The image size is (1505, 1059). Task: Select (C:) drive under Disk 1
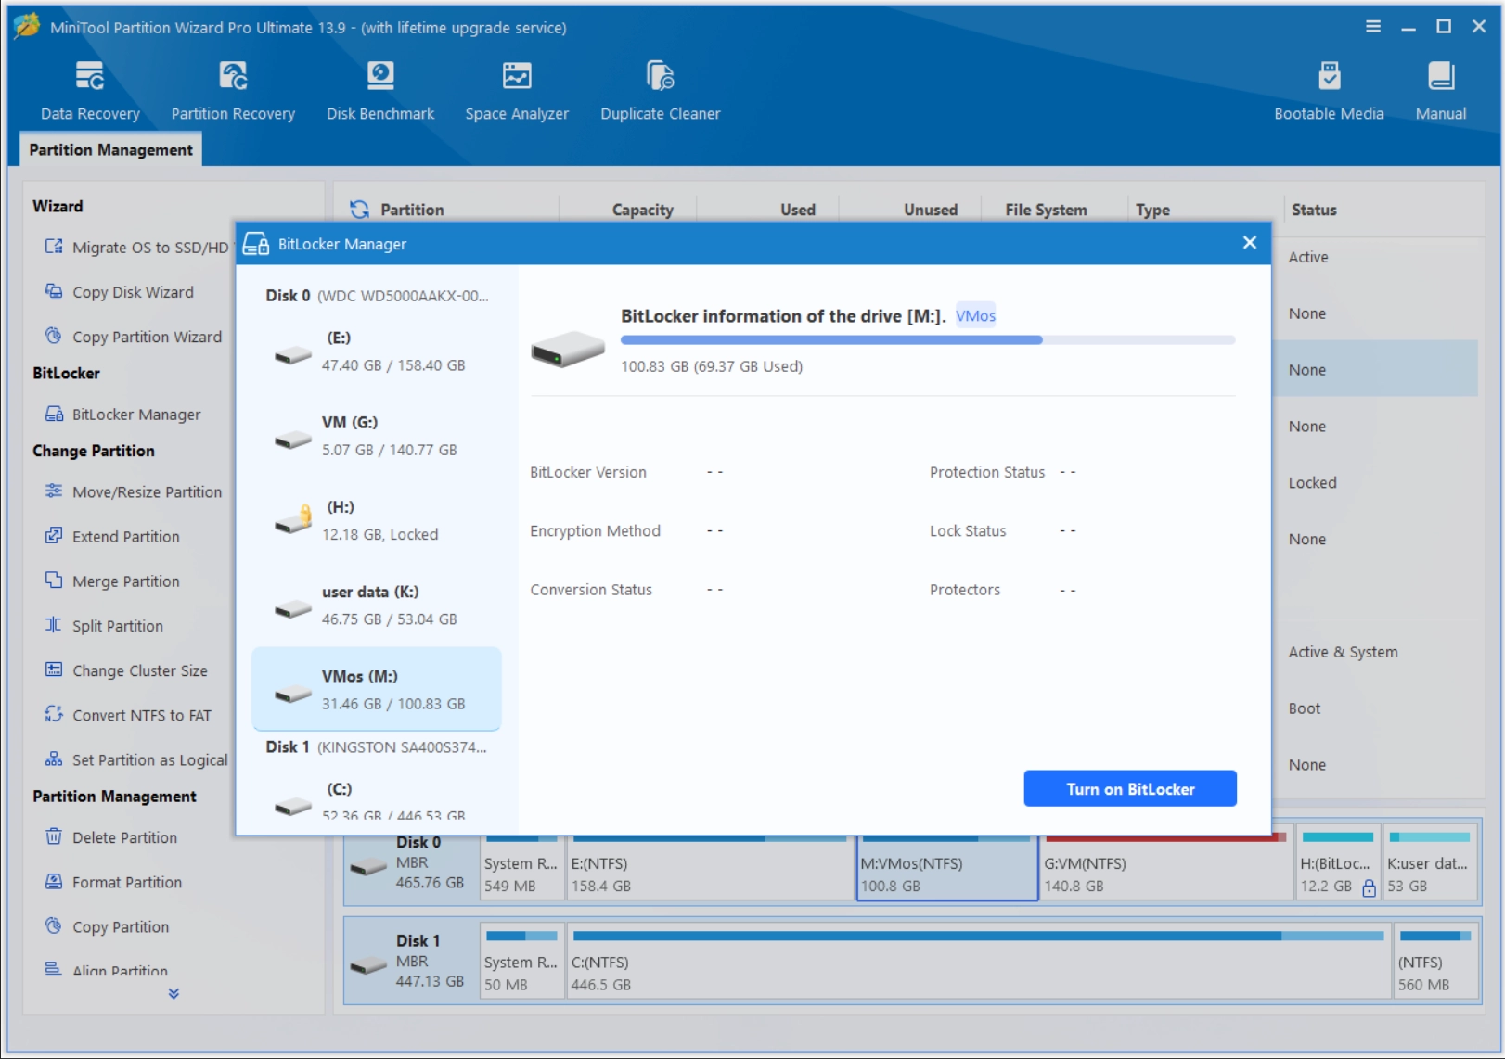point(377,799)
